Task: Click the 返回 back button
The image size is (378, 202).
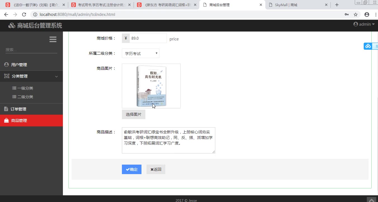Action: [156, 169]
